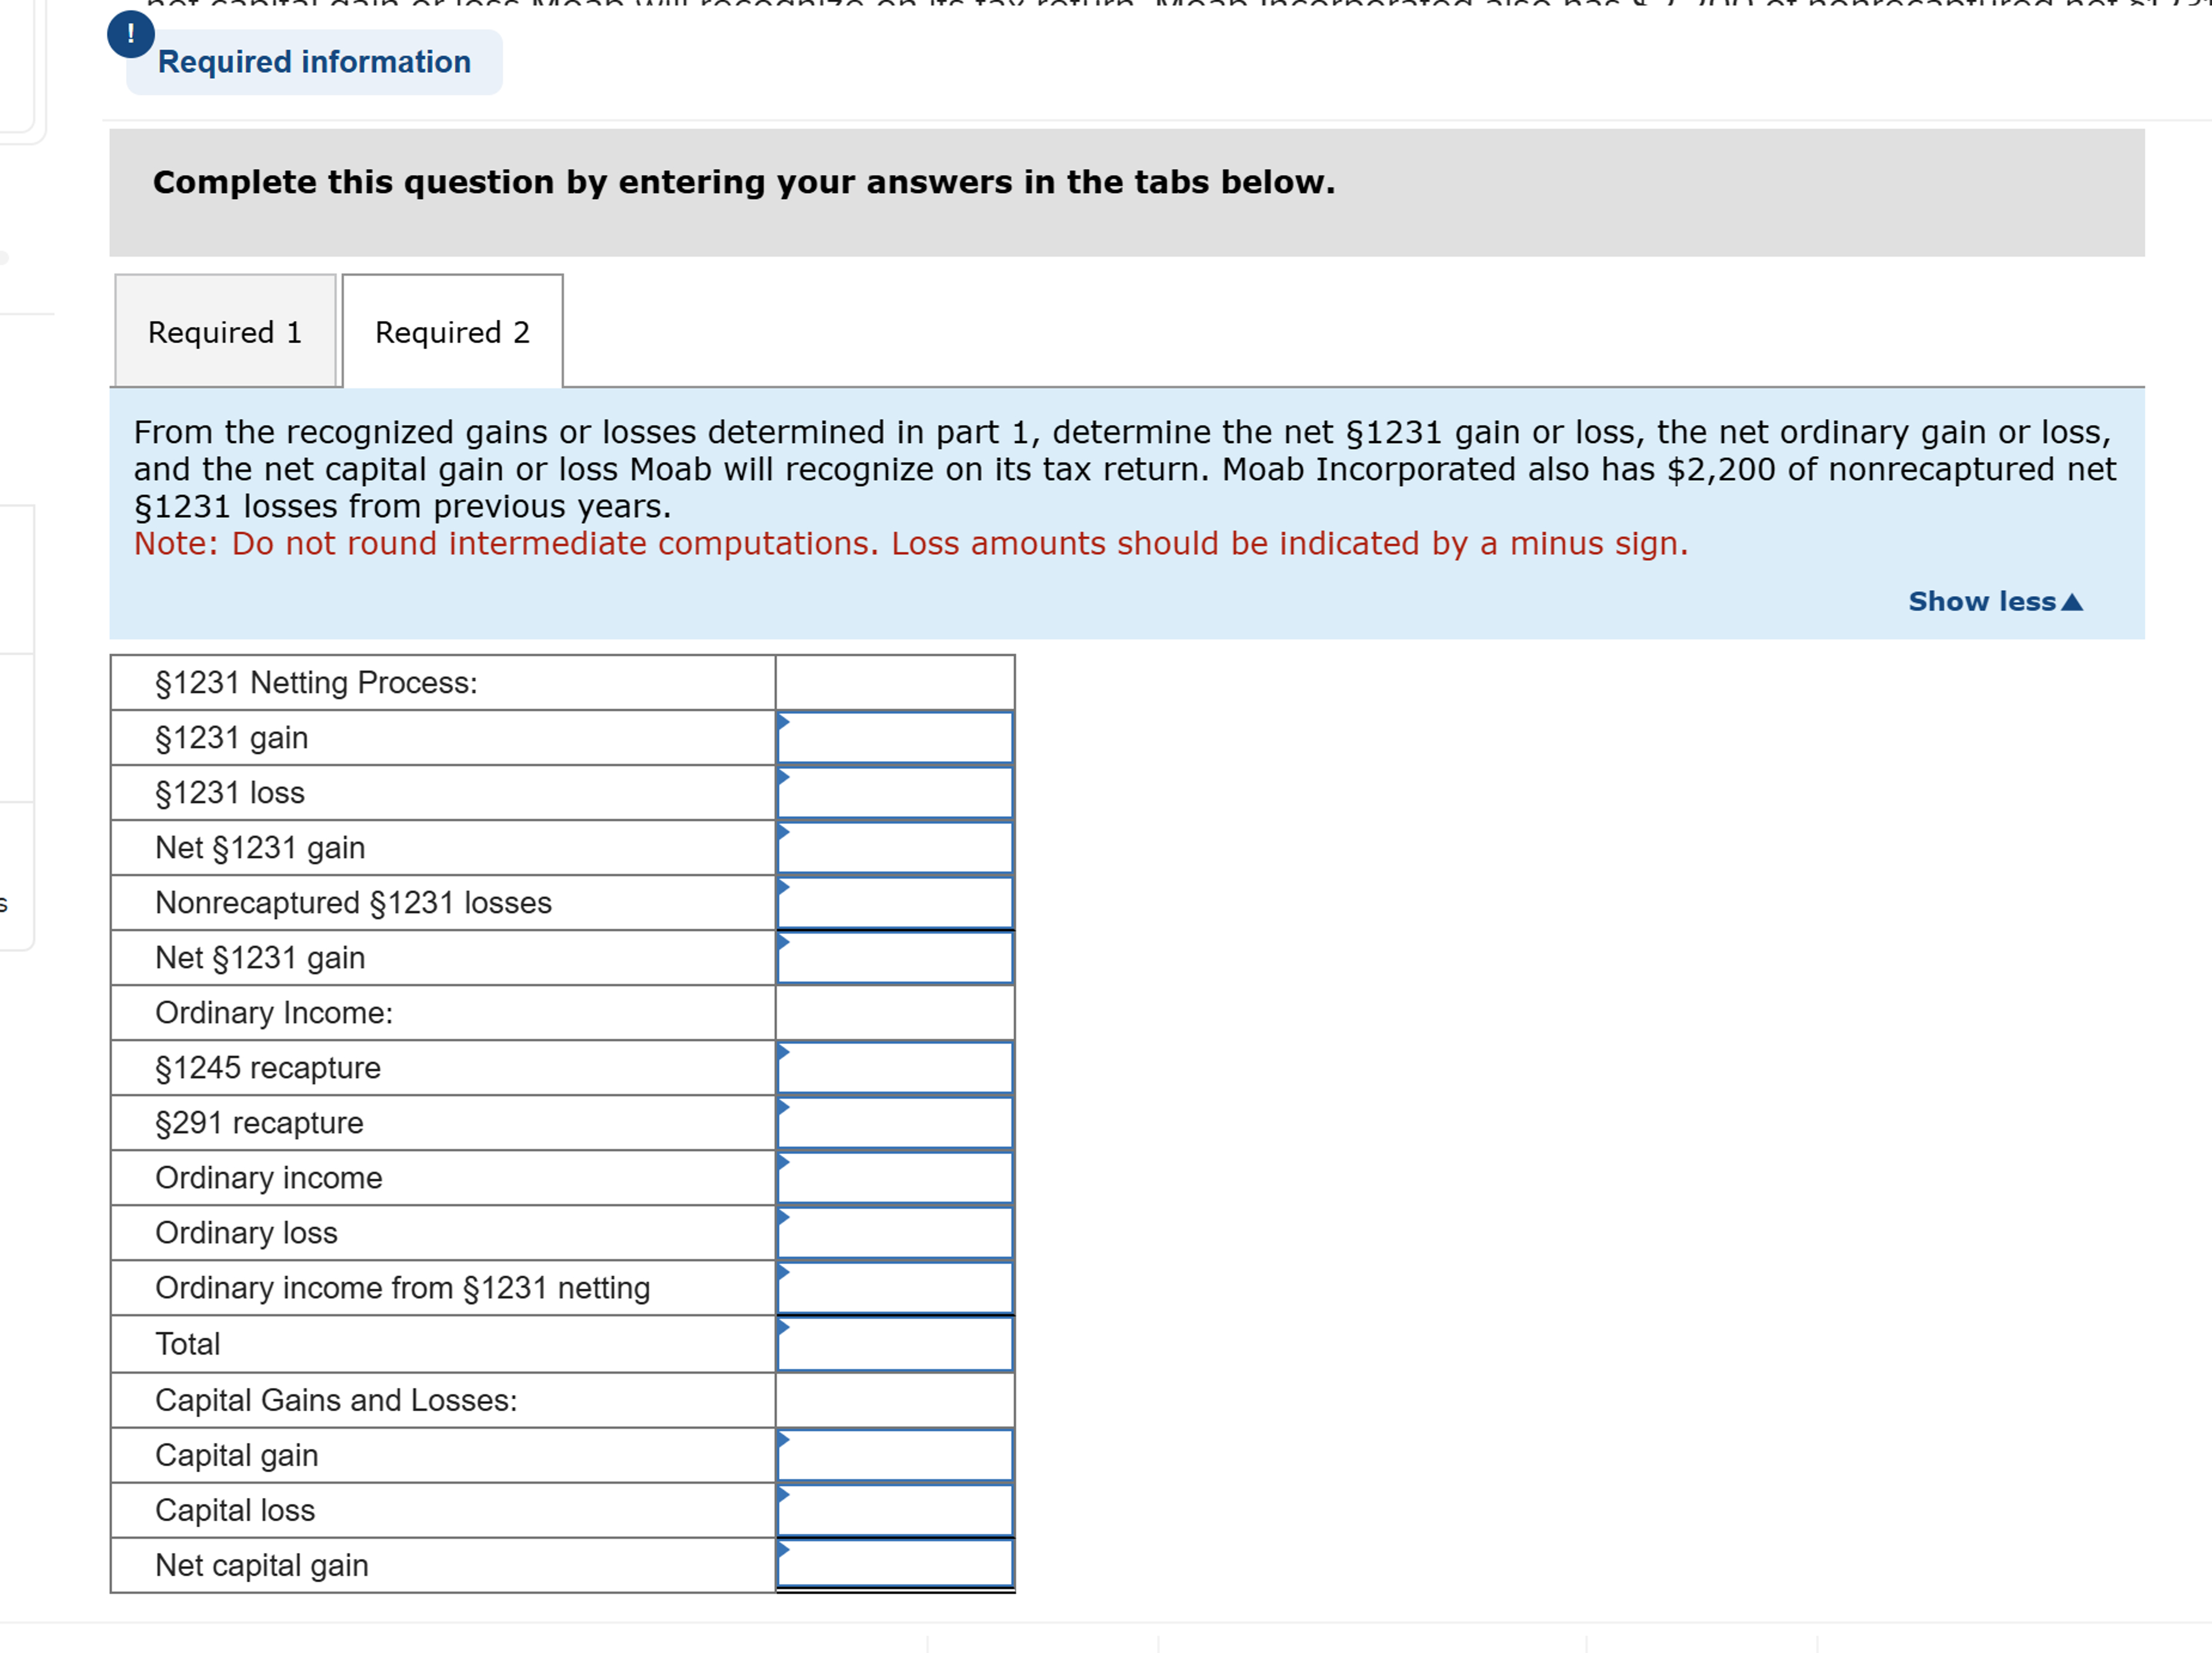Click second Net §1231 gain cell
The height and width of the screenshot is (1653, 2212).
(x=895, y=958)
